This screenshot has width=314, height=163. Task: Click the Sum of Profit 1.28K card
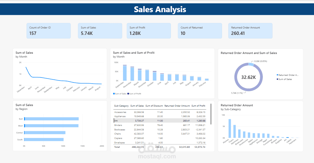149,31
